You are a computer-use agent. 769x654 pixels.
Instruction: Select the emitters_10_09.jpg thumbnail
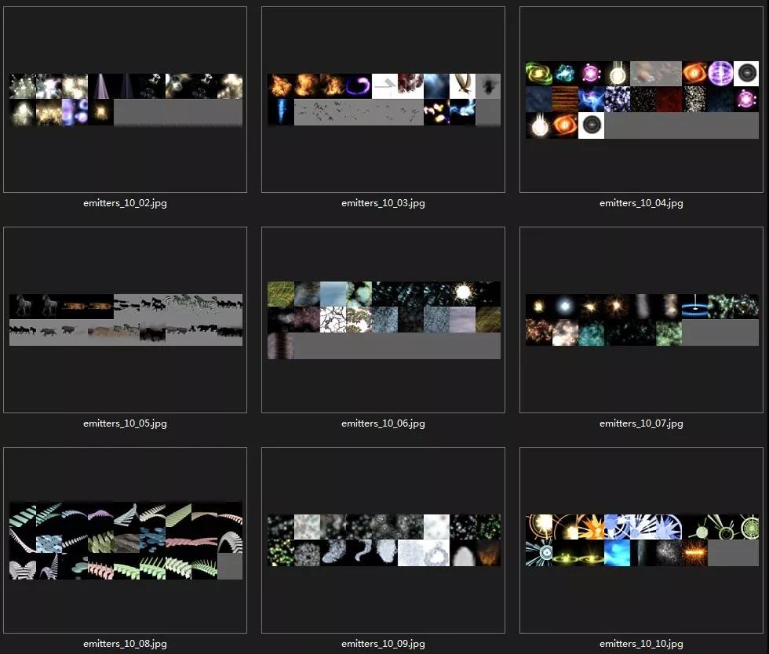pyautogui.click(x=383, y=540)
